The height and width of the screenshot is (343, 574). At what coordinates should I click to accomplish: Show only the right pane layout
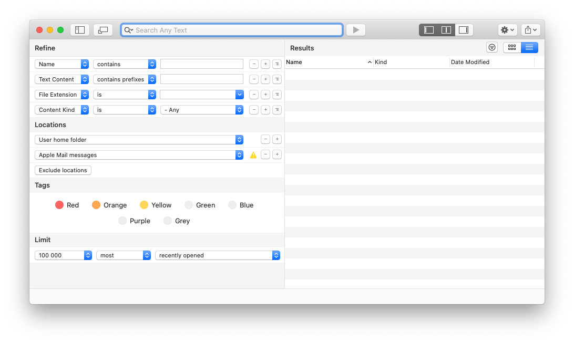pos(464,30)
